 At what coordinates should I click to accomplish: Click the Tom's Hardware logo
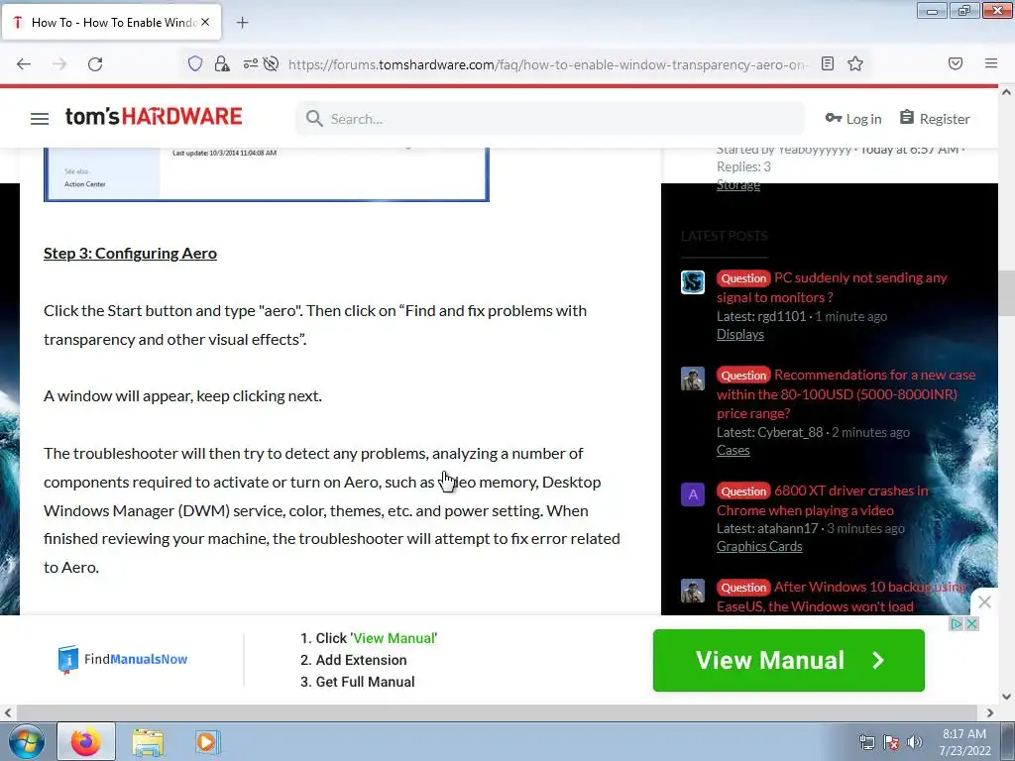154,117
